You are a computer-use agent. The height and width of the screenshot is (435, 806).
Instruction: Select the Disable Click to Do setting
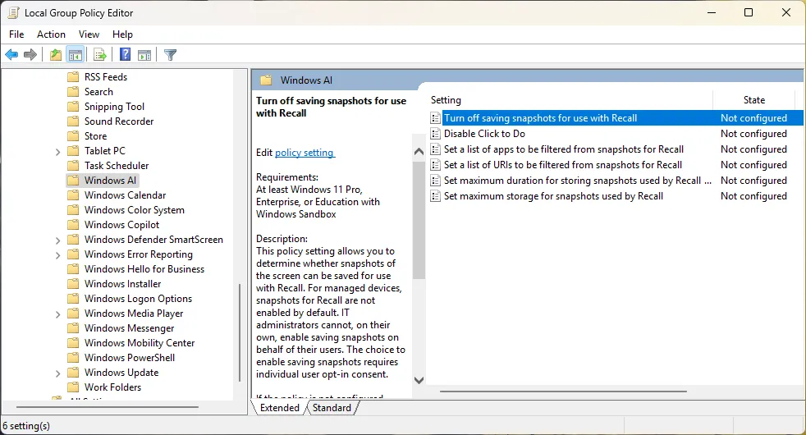[x=484, y=134]
